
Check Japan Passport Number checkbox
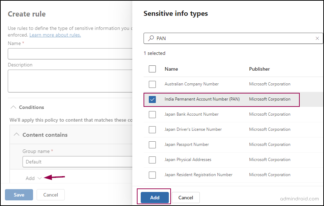(x=152, y=144)
